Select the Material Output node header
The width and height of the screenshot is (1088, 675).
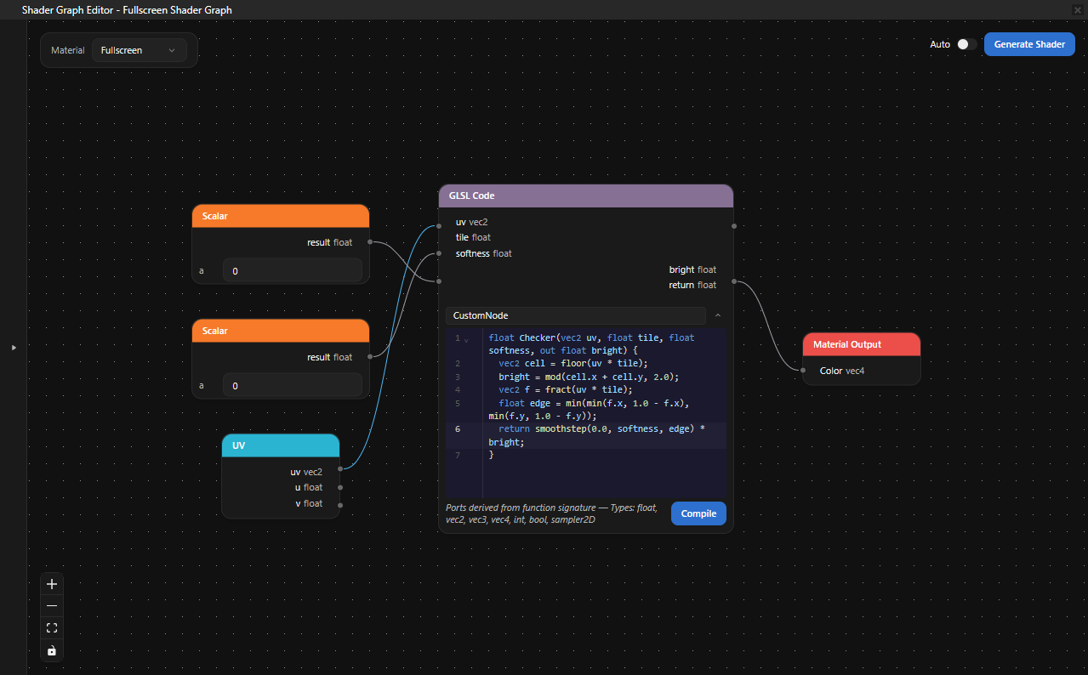(x=861, y=344)
